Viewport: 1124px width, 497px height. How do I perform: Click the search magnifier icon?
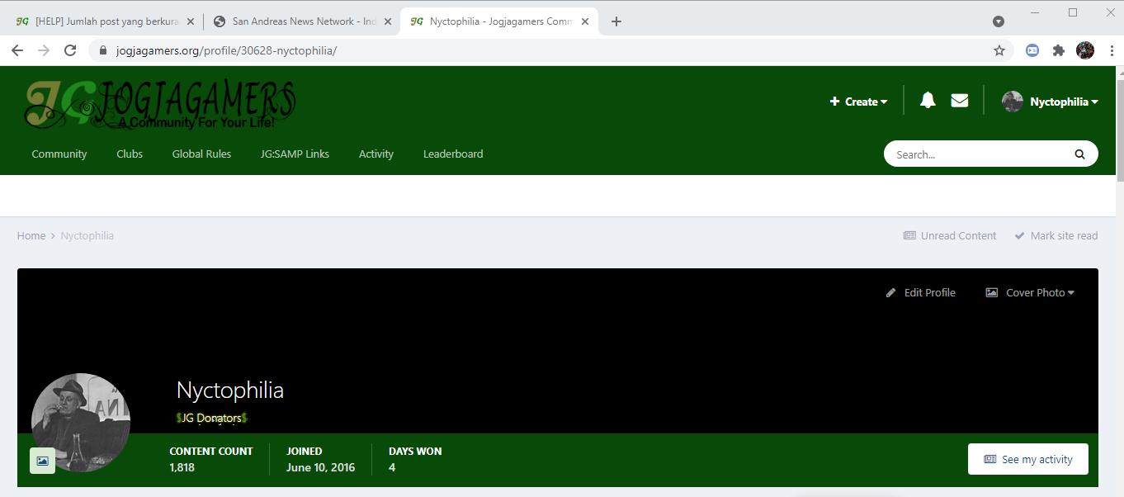tap(1079, 154)
